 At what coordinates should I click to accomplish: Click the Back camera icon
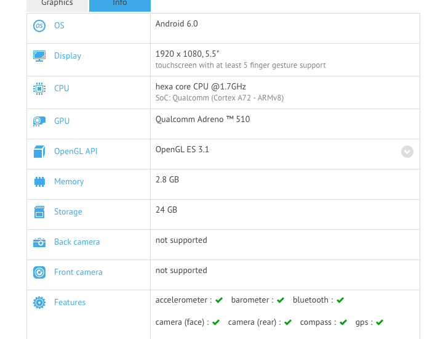click(39, 242)
